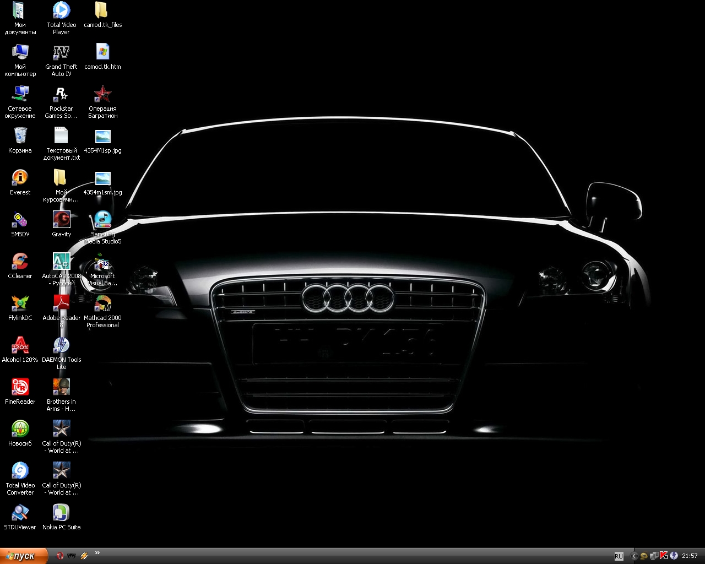
Task: Show hidden system tray icons
Action: pyautogui.click(x=633, y=556)
